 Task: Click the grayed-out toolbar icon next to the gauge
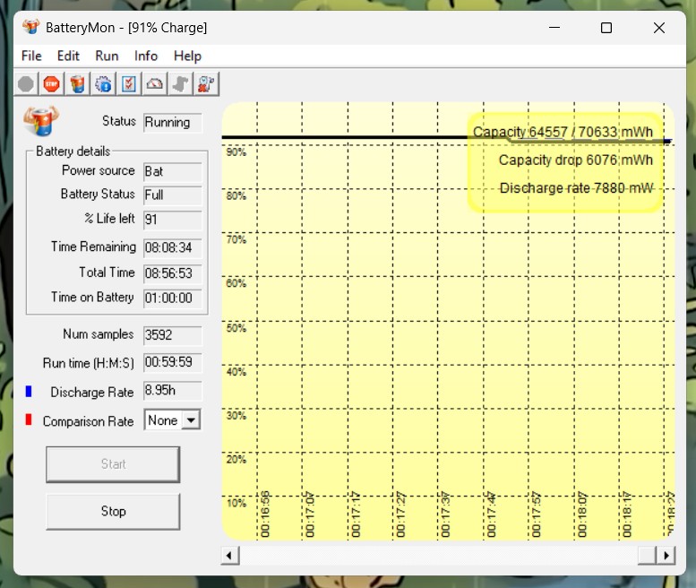[180, 83]
